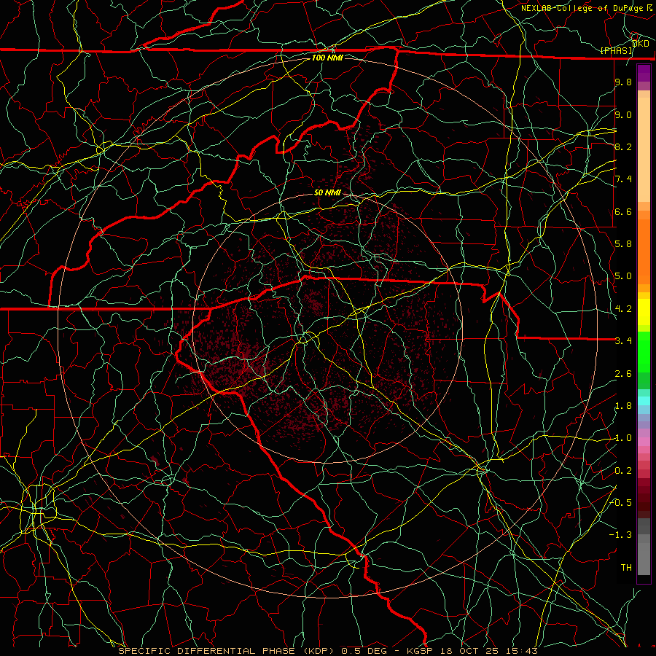
Task: Pick the light peach color band
Action: click(x=644, y=149)
